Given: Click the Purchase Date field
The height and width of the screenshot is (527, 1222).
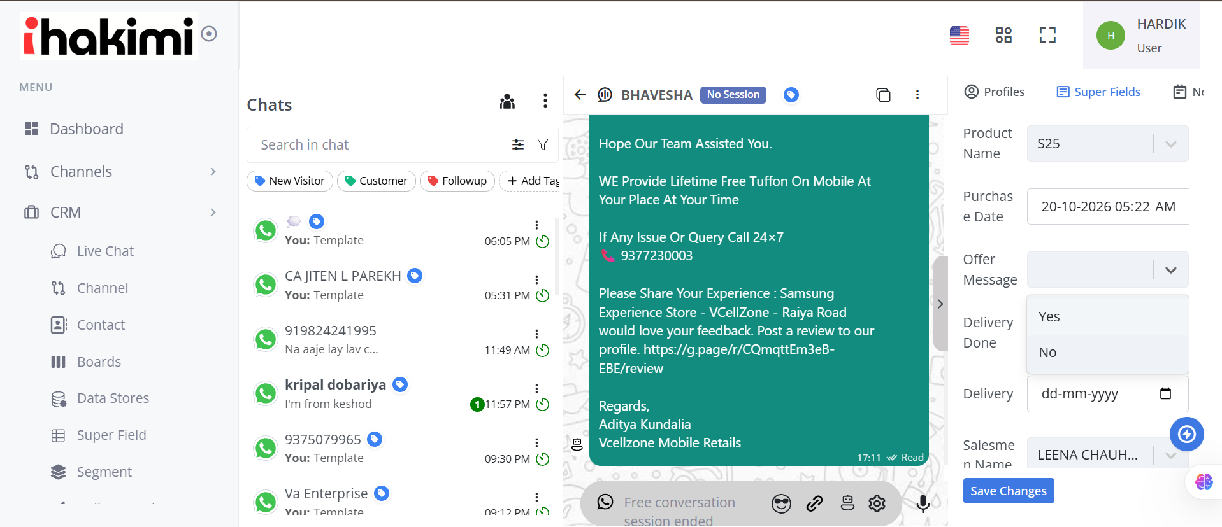Looking at the screenshot, I should [1107, 206].
